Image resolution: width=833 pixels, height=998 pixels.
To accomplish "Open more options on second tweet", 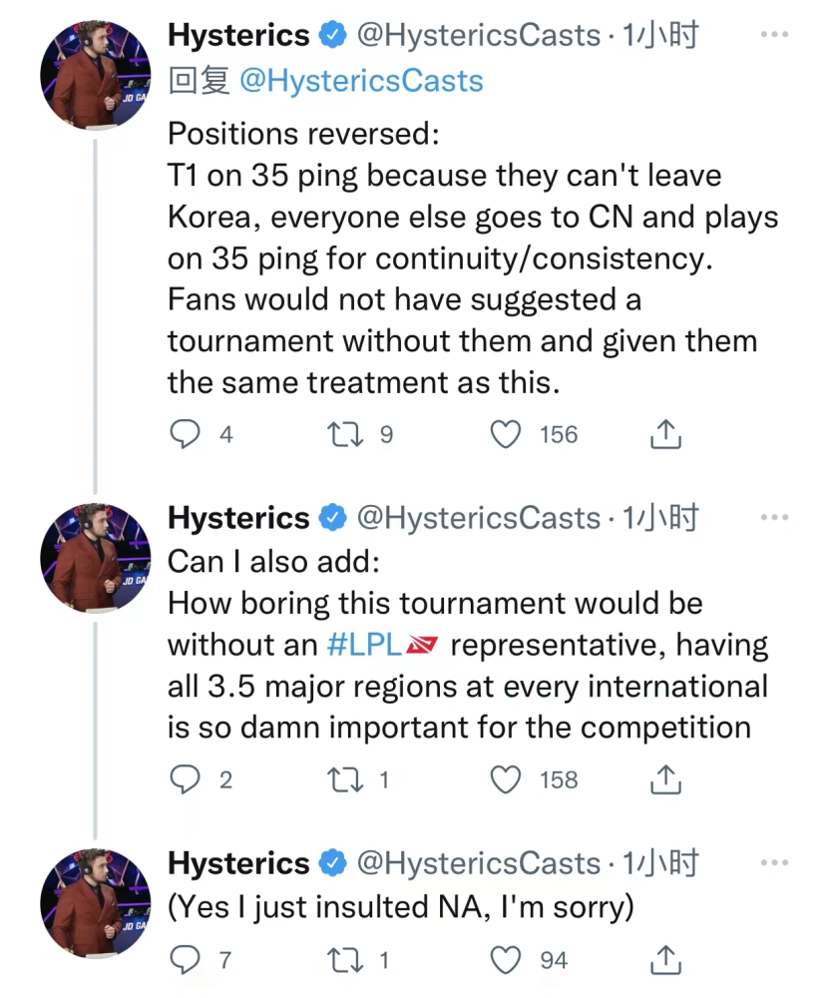I will [774, 518].
